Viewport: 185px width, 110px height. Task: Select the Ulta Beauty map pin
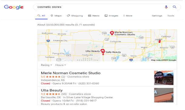tap(103, 51)
